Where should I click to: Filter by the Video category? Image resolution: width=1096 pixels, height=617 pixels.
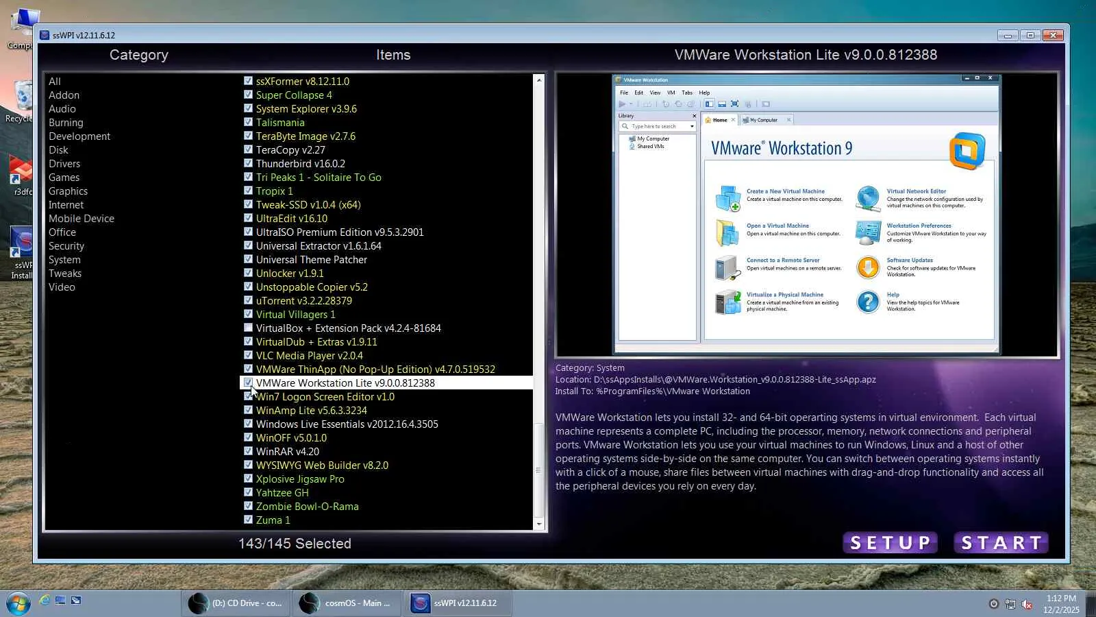pos(62,287)
